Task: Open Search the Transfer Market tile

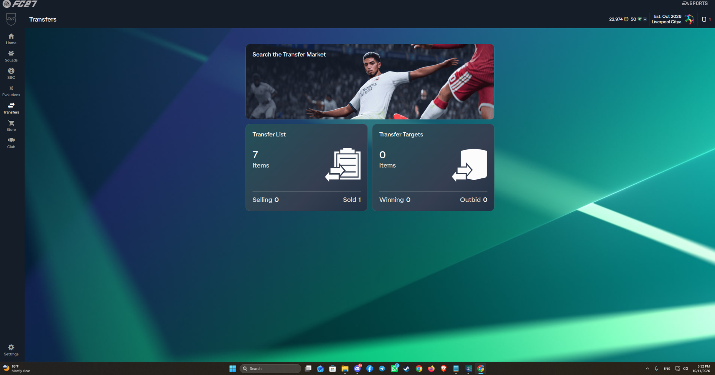Action: (x=370, y=81)
